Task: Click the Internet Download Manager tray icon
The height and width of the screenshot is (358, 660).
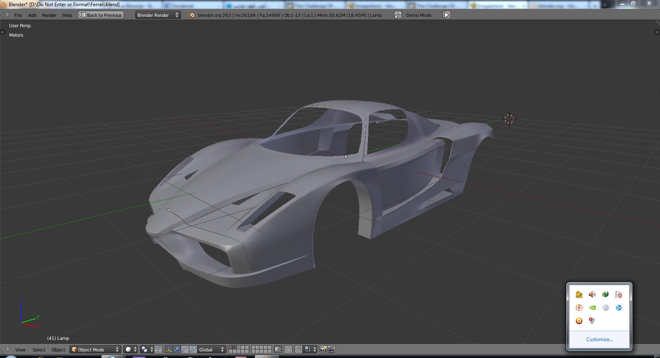Action: pos(605,294)
